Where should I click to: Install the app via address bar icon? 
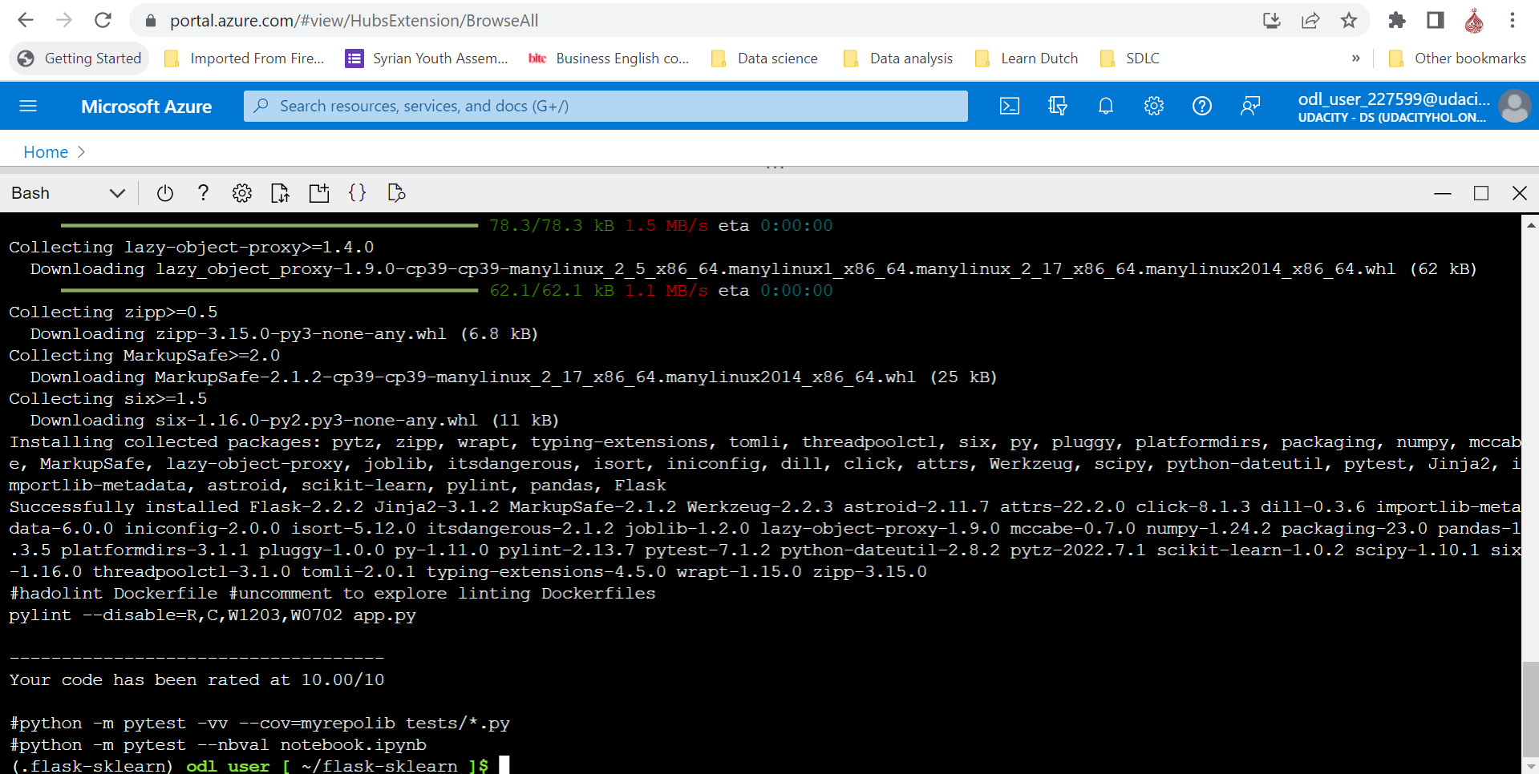[x=1272, y=20]
